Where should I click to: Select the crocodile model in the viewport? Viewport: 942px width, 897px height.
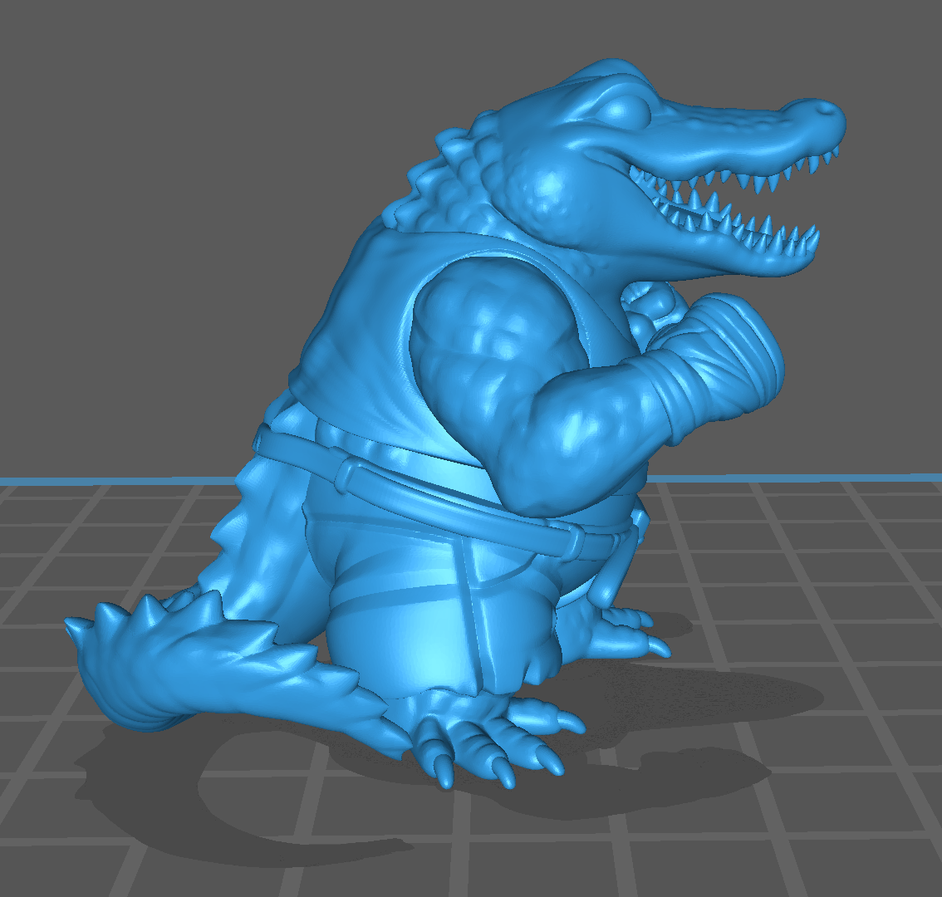click(465, 415)
